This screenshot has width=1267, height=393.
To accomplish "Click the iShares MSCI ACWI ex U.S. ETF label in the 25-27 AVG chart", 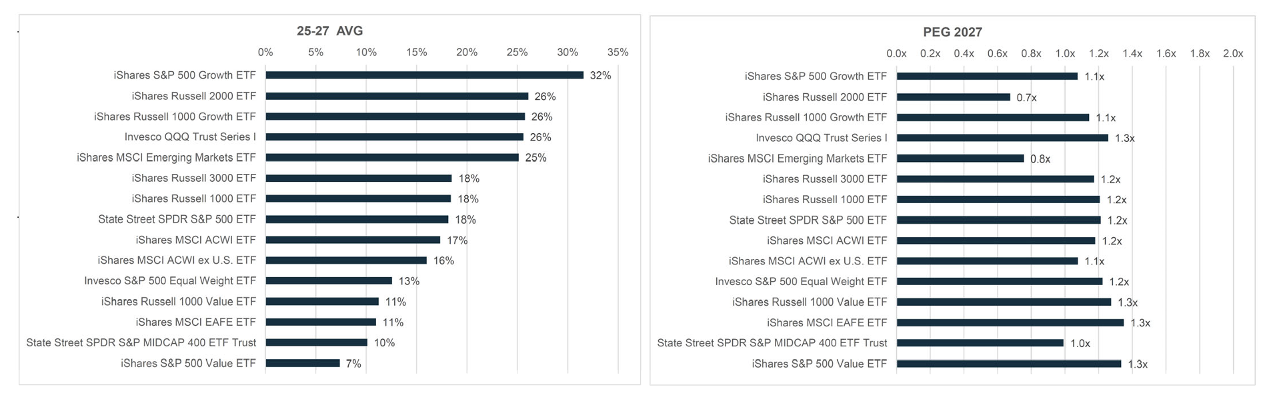I will coord(177,260).
